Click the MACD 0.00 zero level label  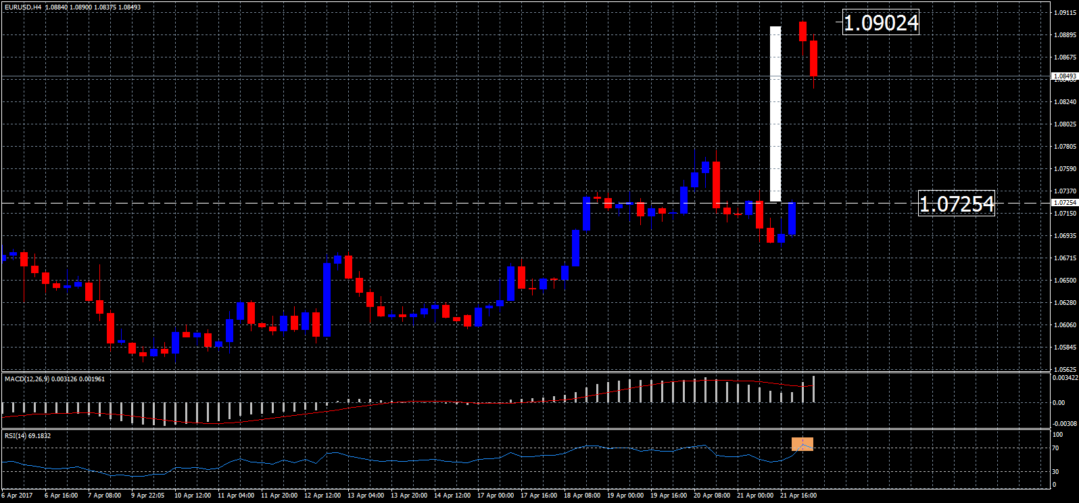1058,403
